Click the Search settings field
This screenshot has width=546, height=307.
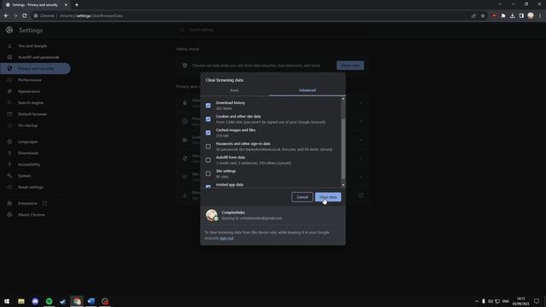(x=273, y=30)
